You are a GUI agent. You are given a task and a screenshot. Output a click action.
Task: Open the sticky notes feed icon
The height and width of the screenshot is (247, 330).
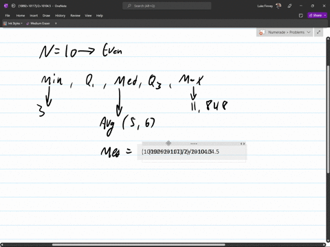click(301, 16)
